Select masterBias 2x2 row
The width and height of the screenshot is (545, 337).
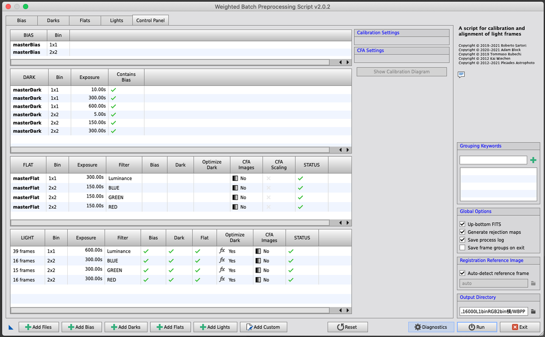[x=181, y=52]
